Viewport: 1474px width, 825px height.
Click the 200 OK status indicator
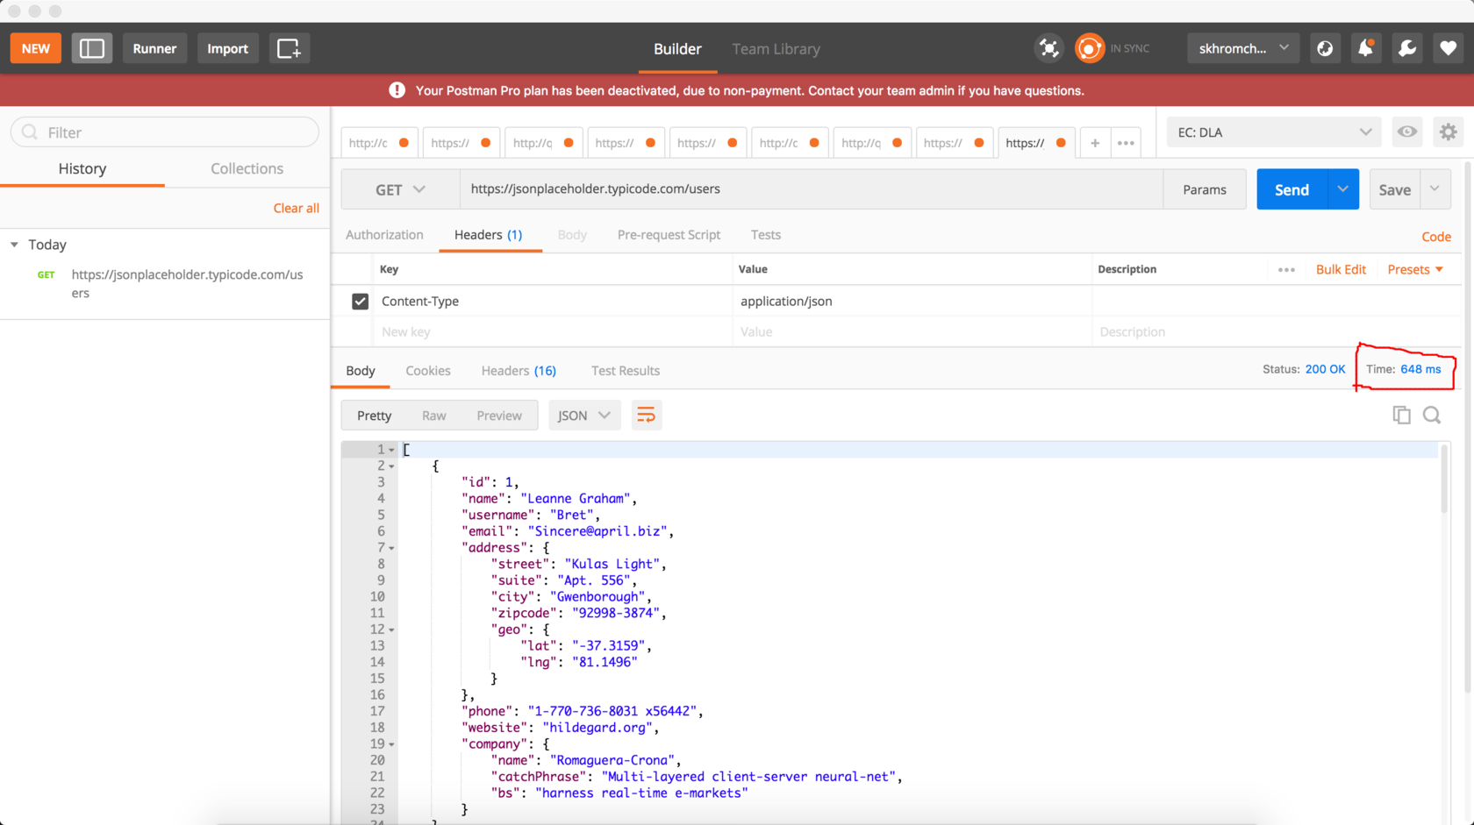tap(1326, 369)
